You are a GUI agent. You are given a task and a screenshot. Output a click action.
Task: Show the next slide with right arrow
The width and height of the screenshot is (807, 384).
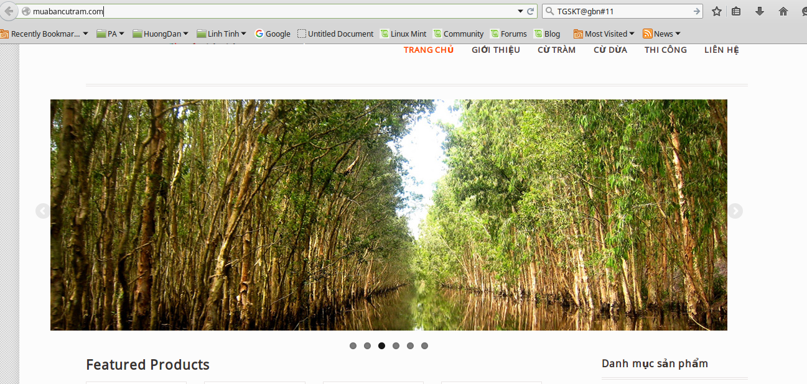pyautogui.click(x=735, y=211)
